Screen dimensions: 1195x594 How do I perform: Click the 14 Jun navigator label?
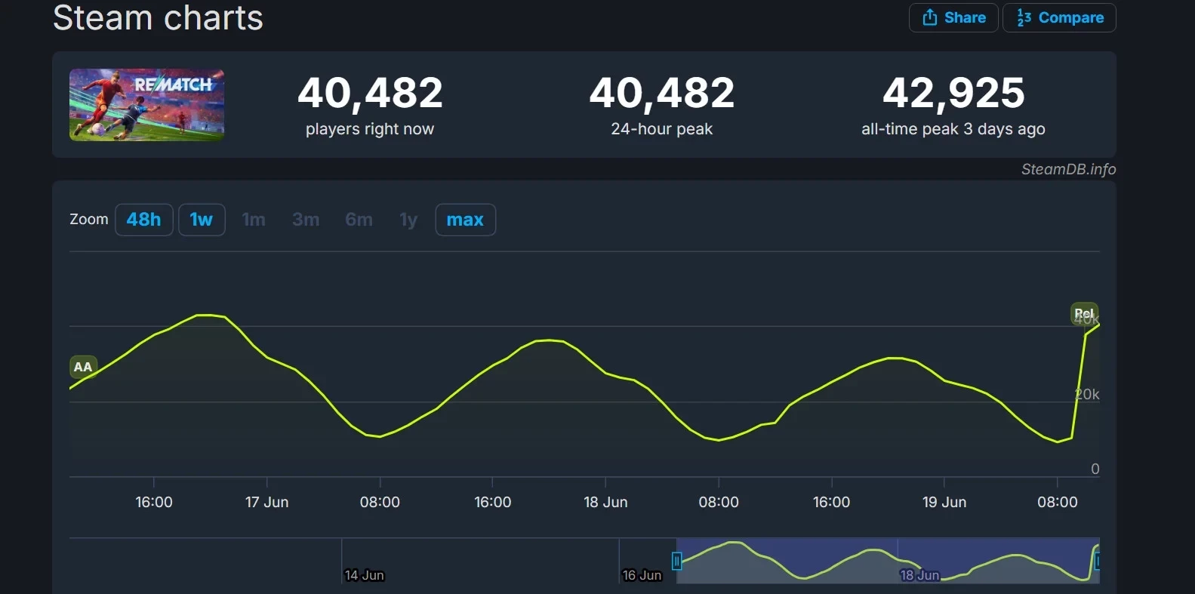point(365,575)
